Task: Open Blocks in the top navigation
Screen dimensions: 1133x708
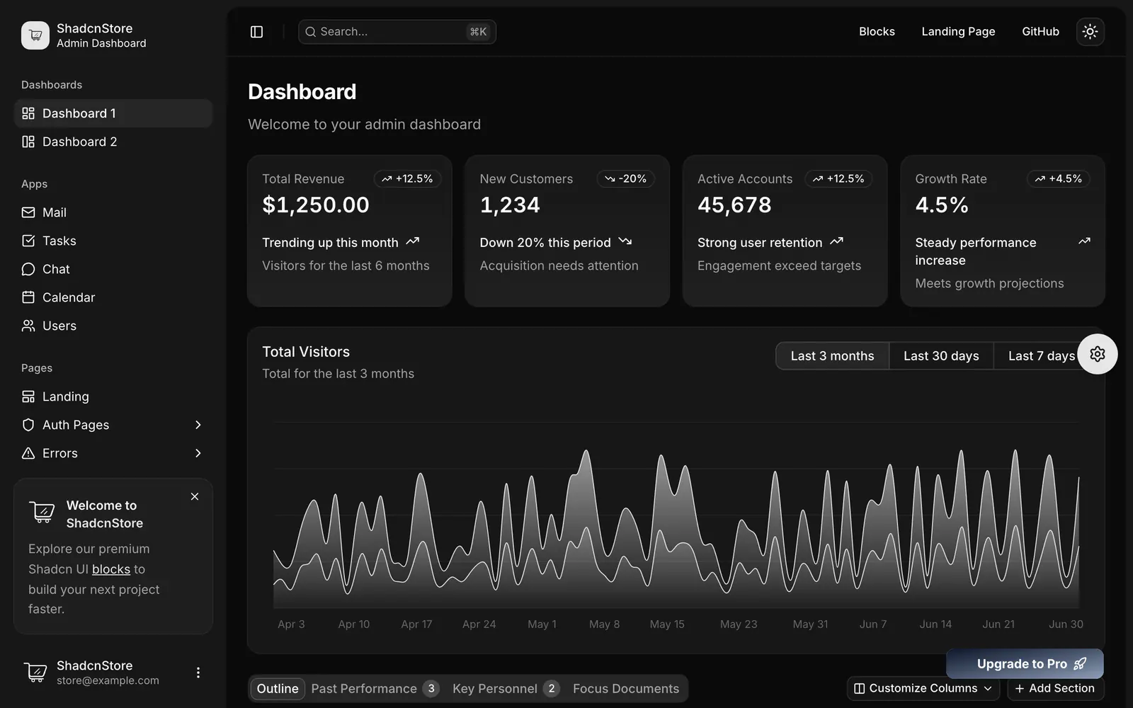Action: (877, 32)
